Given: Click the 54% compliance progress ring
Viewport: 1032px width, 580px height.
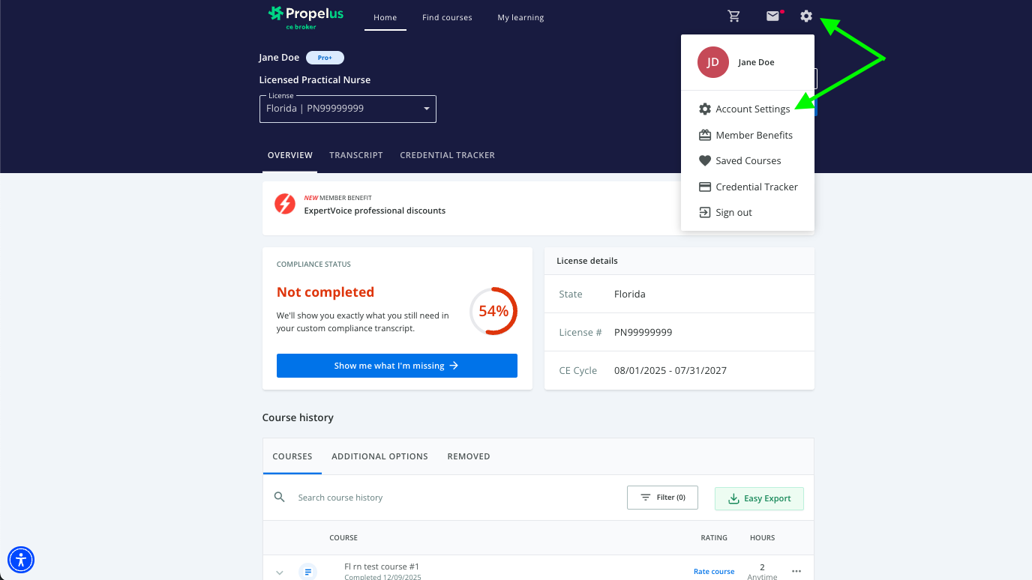Looking at the screenshot, I should (493, 311).
